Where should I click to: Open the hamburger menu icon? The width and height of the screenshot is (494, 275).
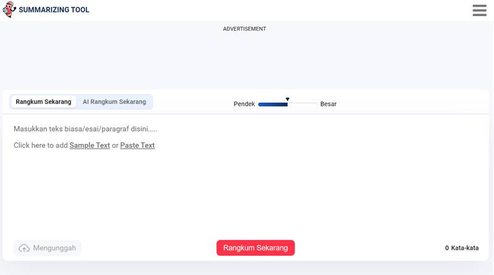pyautogui.click(x=479, y=10)
